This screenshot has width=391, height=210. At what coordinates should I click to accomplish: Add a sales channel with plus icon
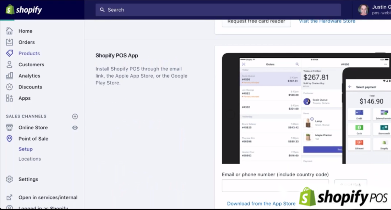(75, 116)
